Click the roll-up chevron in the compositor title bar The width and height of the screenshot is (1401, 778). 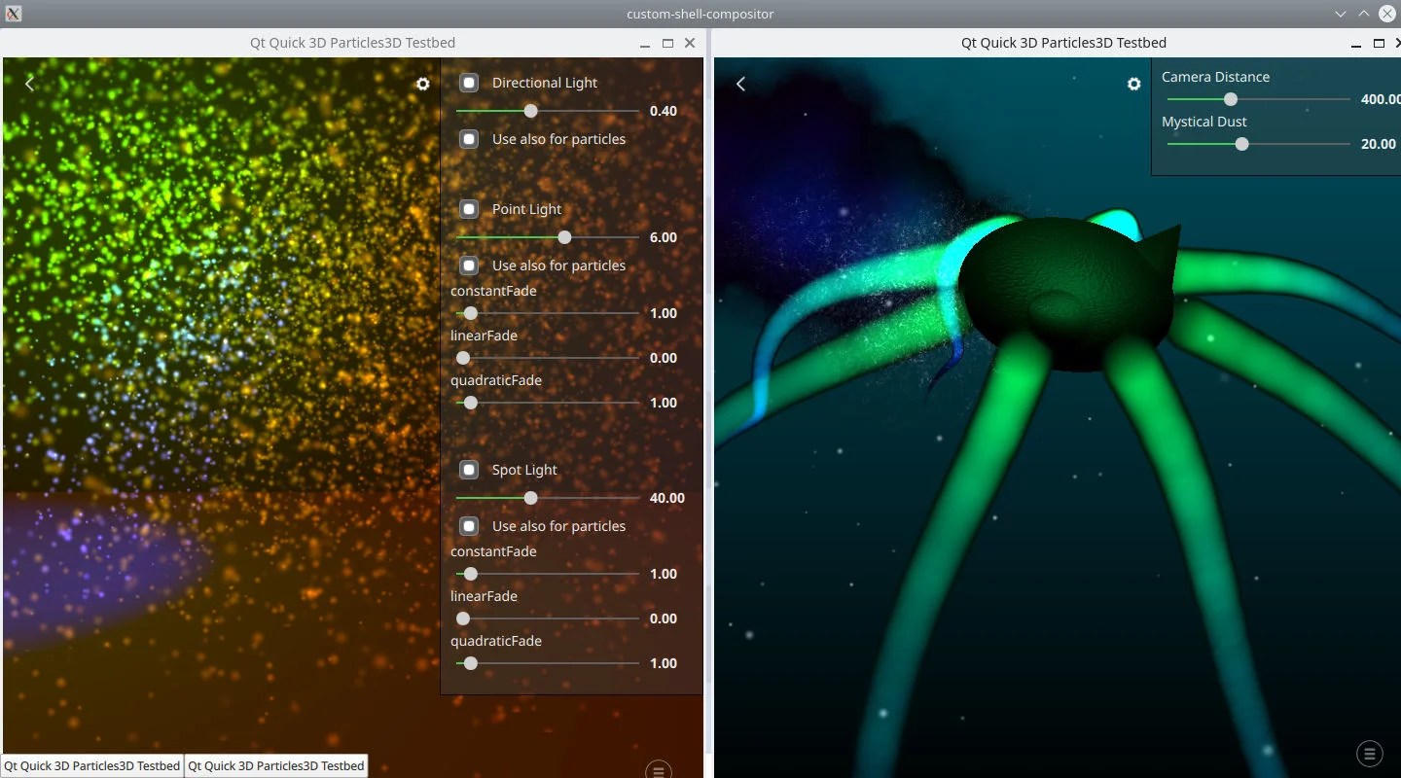click(x=1363, y=14)
